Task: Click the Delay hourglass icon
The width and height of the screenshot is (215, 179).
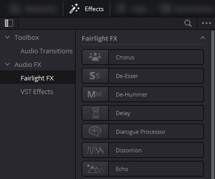Action: tap(96, 113)
